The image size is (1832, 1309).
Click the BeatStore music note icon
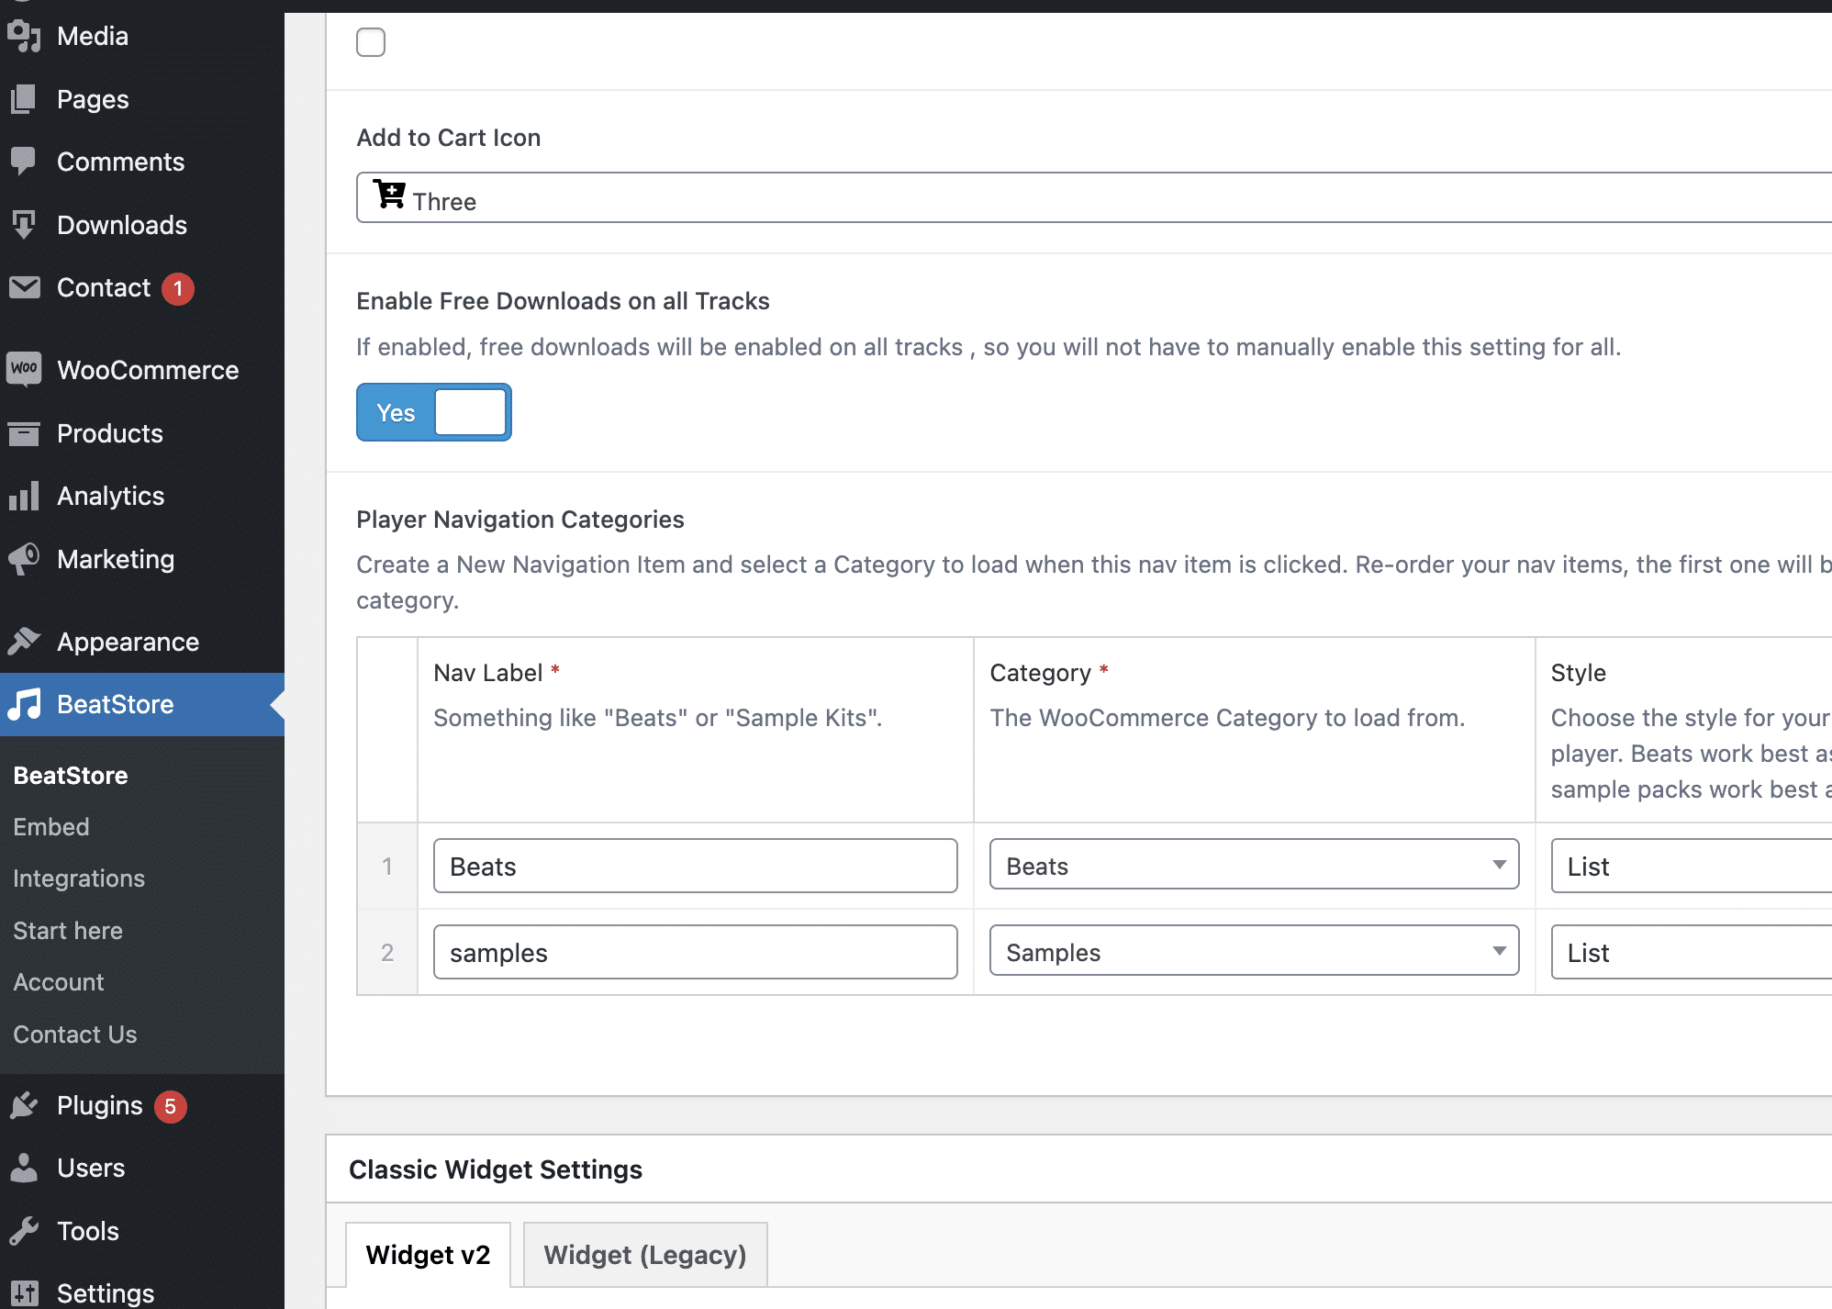24,704
